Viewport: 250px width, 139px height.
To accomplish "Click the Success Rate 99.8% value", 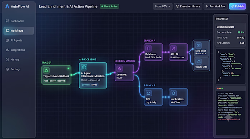I will (241, 32).
